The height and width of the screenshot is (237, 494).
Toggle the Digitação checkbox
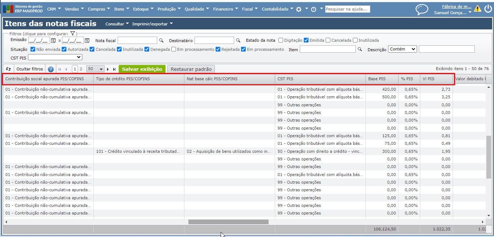[281, 40]
